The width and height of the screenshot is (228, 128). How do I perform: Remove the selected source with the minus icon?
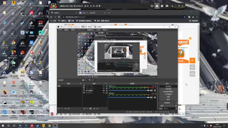click(x=87, y=109)
